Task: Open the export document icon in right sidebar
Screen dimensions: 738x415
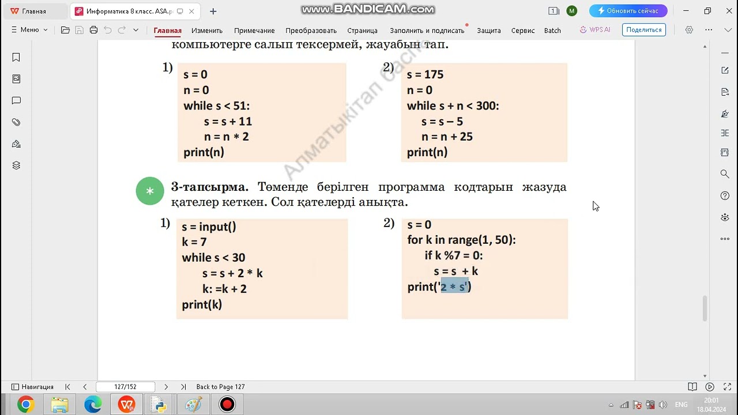Action: 725,92
